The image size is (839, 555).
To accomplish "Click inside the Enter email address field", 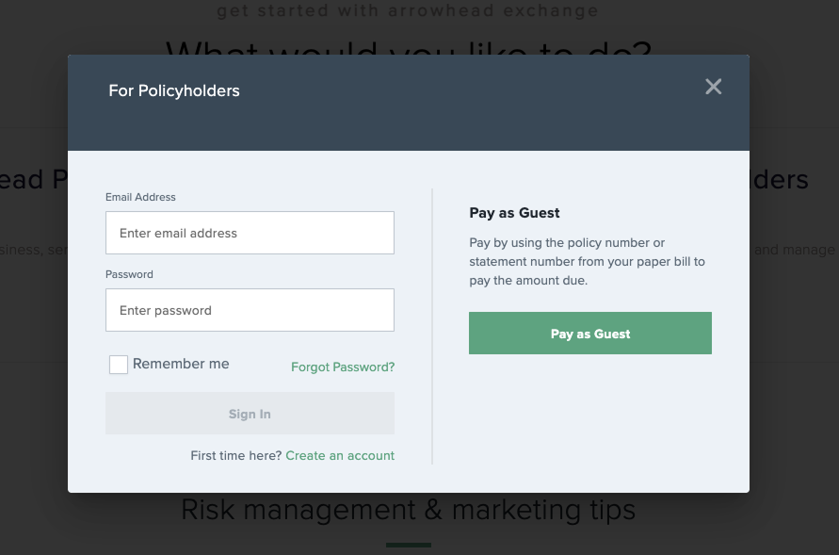I will 249,232.
